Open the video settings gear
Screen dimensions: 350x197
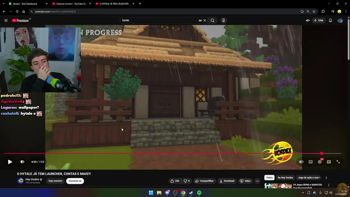tap(320, 162)
